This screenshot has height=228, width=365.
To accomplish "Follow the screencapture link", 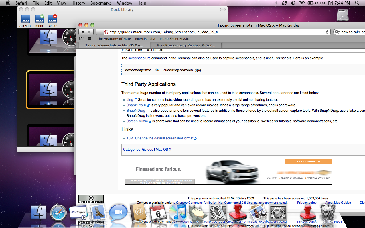I will pyautogui.click(x=139, y=58).
